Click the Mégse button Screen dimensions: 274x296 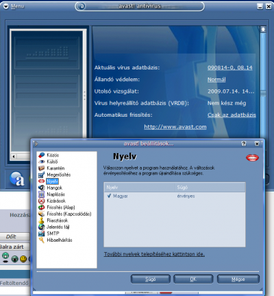coord(238,279)
